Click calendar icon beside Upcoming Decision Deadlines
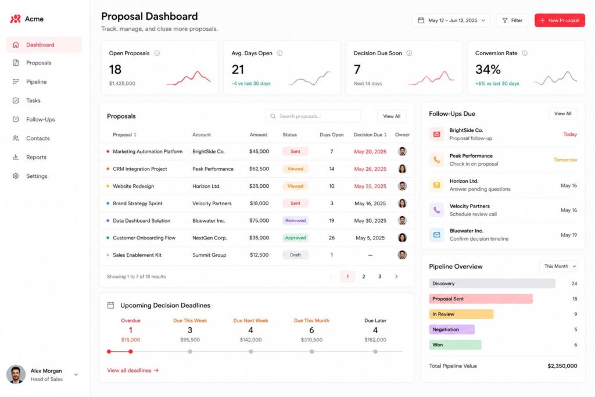 (111, 305)
